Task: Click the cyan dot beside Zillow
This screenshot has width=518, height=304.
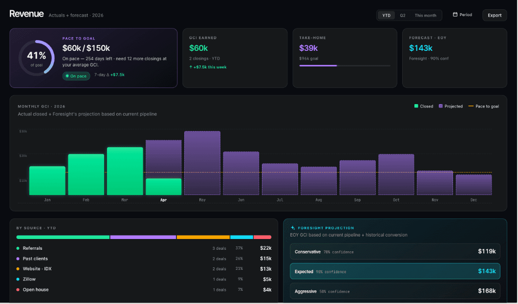Action: (x=18, y=279)
